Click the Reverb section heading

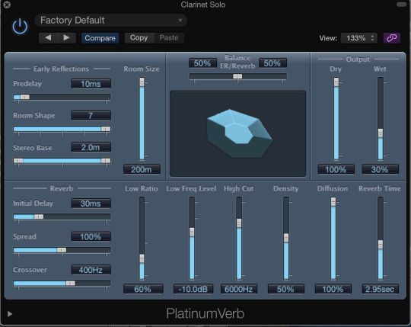pyautogui.click(x=62, y=188)
